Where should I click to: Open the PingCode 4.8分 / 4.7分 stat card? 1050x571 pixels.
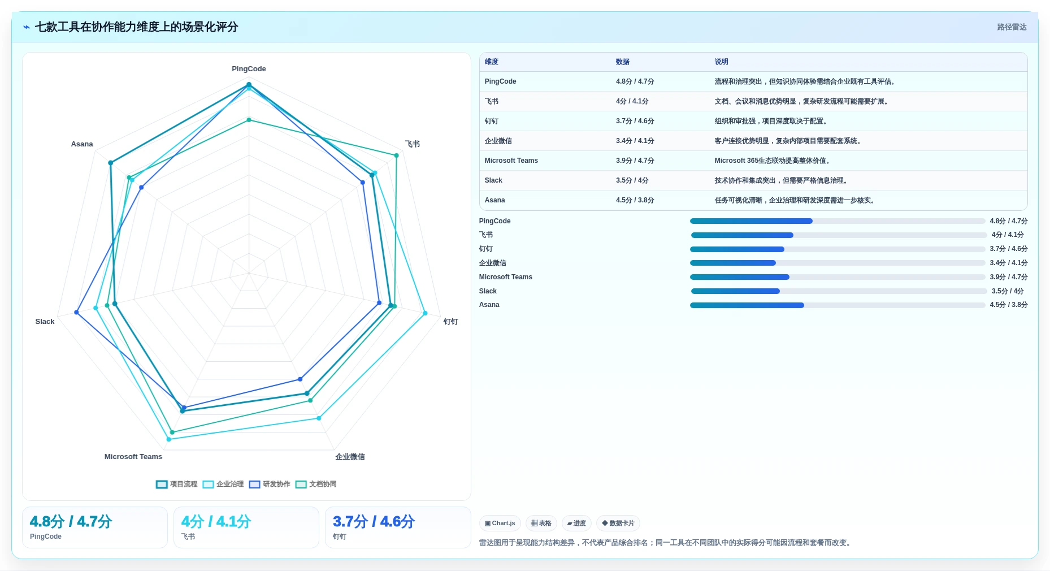[95, 527]
